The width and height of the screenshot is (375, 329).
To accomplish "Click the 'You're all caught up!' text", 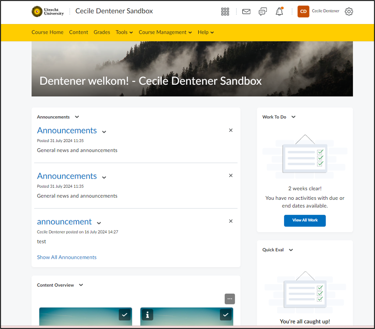I will pos(304,322).
